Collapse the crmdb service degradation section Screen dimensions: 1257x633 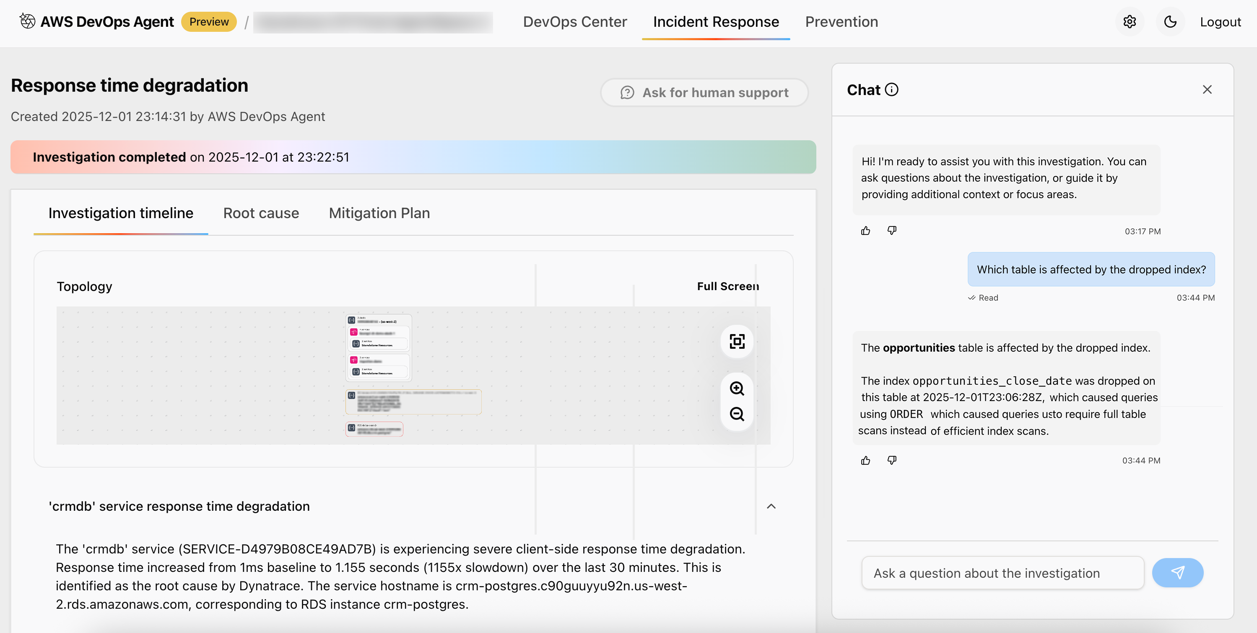click(771, 506)
